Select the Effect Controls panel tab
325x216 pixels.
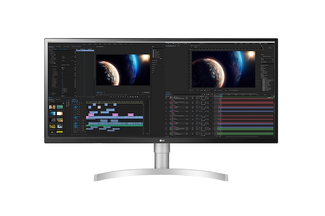point(52,47)
